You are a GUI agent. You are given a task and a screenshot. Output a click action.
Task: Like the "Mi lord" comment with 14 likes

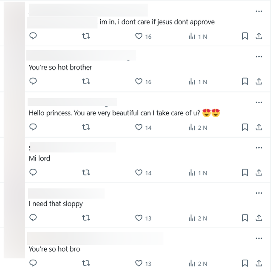139,172
